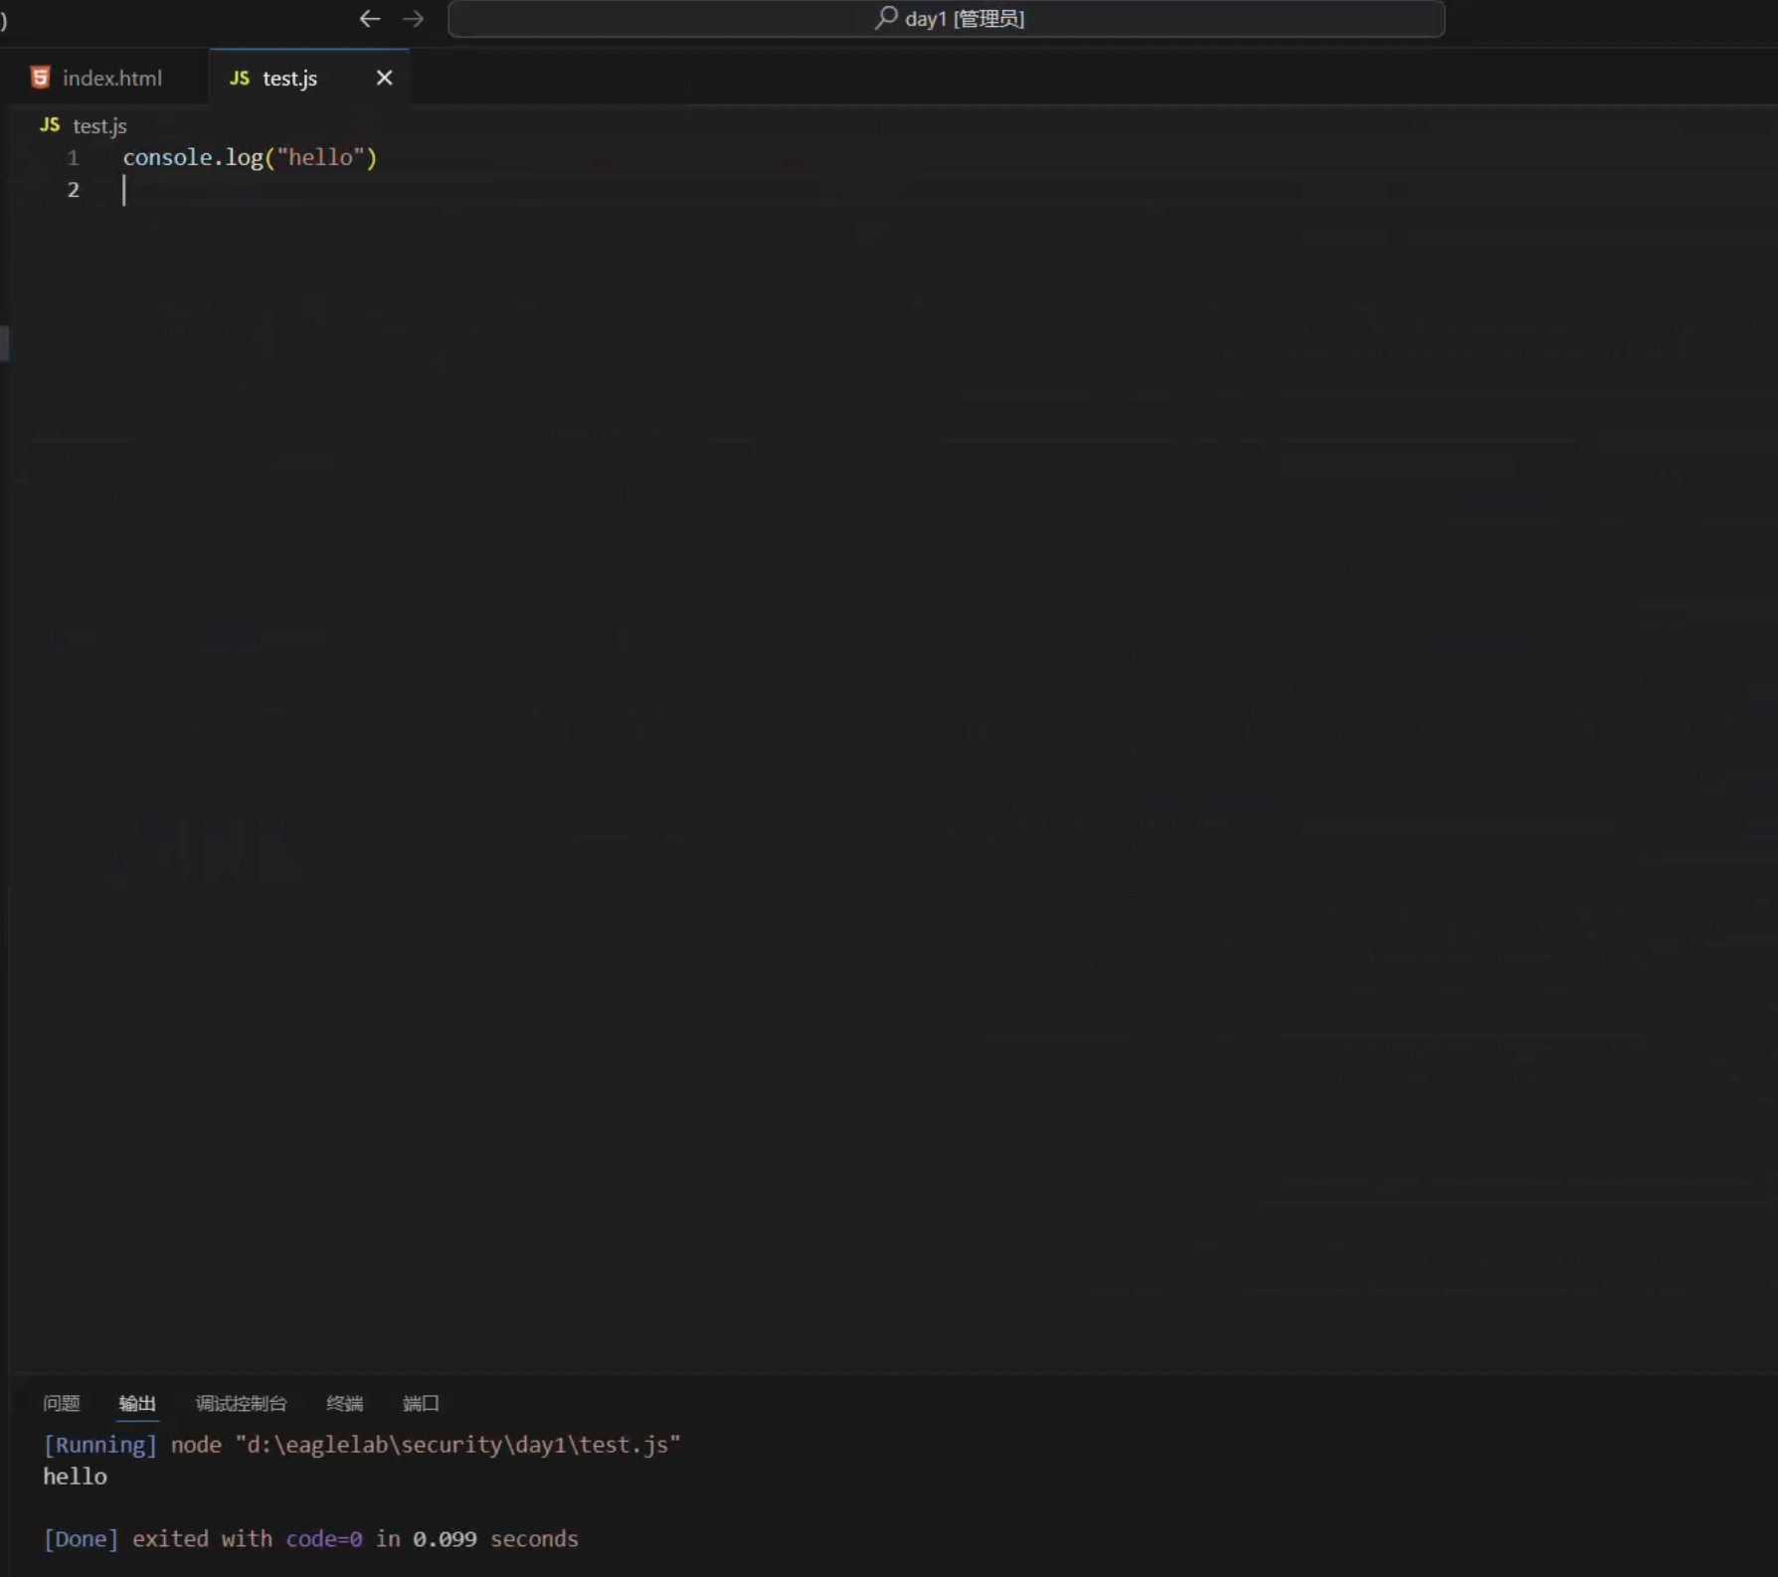
Task: Click the magnifier icon in command center
Action: 885,18
